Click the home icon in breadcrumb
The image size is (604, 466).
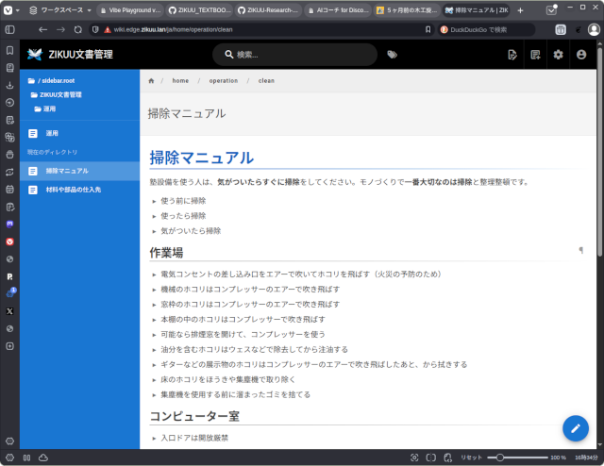pyautogui.click(x=151, y=81)
